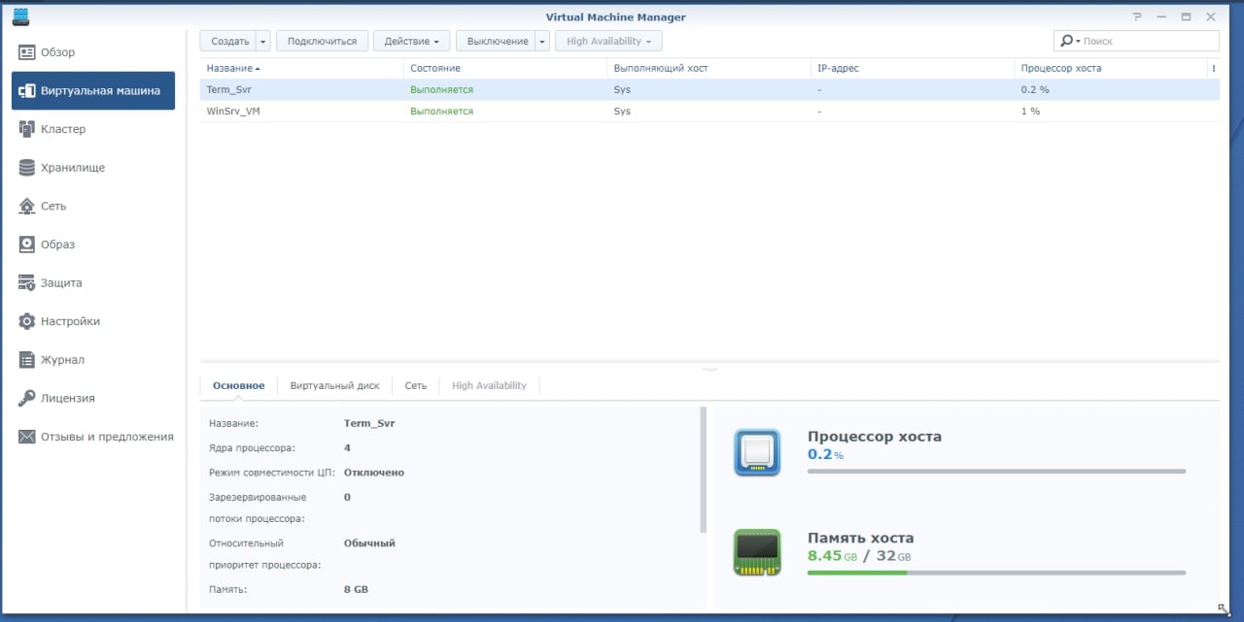The image size is (1244, 622).
Task: Collapse the details panel with splitter handle
Action: click(709, 368)
